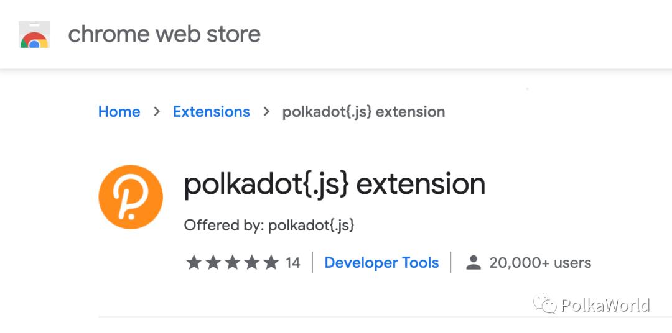
Task: Click the rating count number 14
Action: tap(293, 263)
